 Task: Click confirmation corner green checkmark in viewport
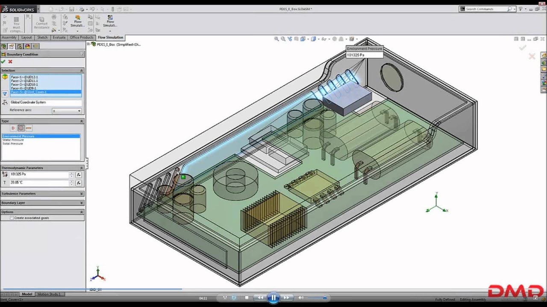(522, 48)
